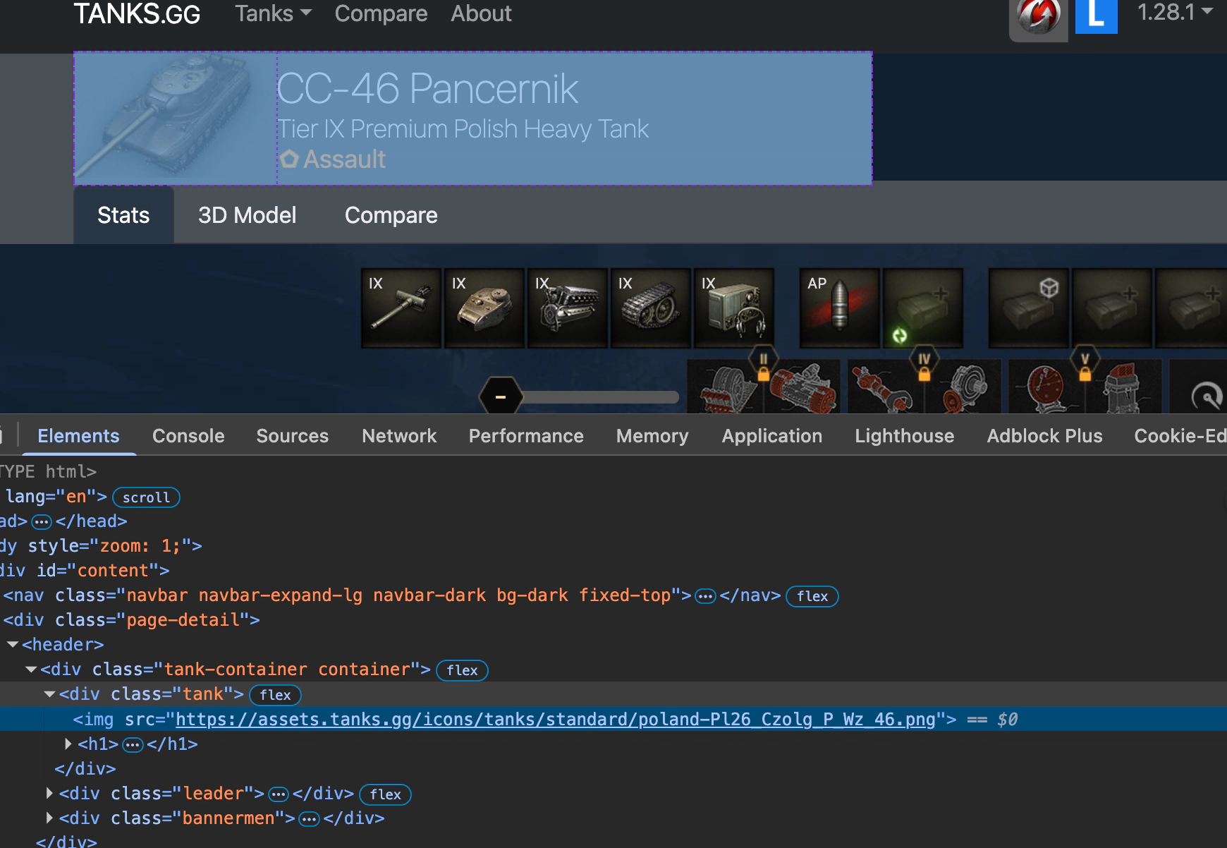Select the div class page-detail line
Image resolution: width=1227 pixels, height=848 pixels.
click(132, 620)
